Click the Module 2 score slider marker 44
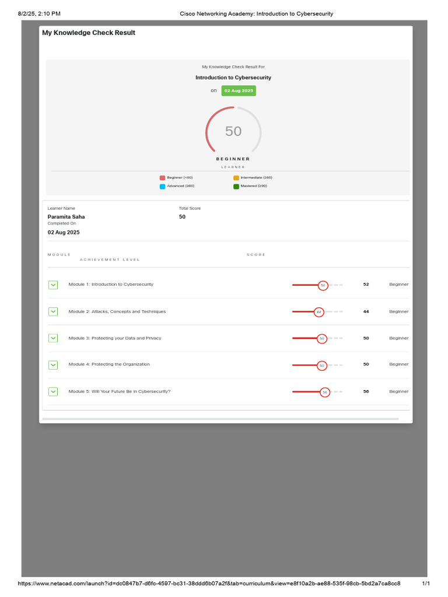Viewport: 448px width, 597px height. [319, 312]
